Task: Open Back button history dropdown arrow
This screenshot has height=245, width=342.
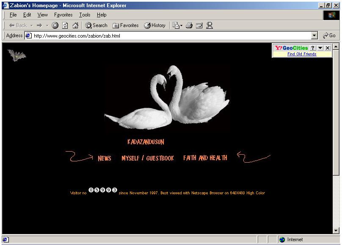Action: tap(32, 26)
